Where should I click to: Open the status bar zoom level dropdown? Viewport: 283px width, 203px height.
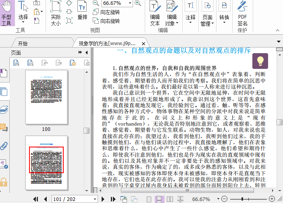(218, 199)
